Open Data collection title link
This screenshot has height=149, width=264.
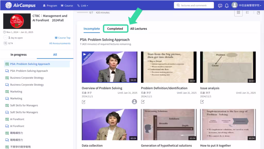(x=92, y=145)
